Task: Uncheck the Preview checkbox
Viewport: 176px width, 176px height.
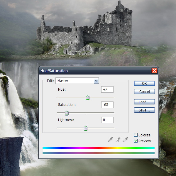Action: 136,141
